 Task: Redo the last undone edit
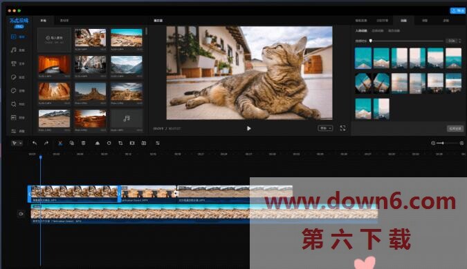pyautogui.click(x=46, y=143)
